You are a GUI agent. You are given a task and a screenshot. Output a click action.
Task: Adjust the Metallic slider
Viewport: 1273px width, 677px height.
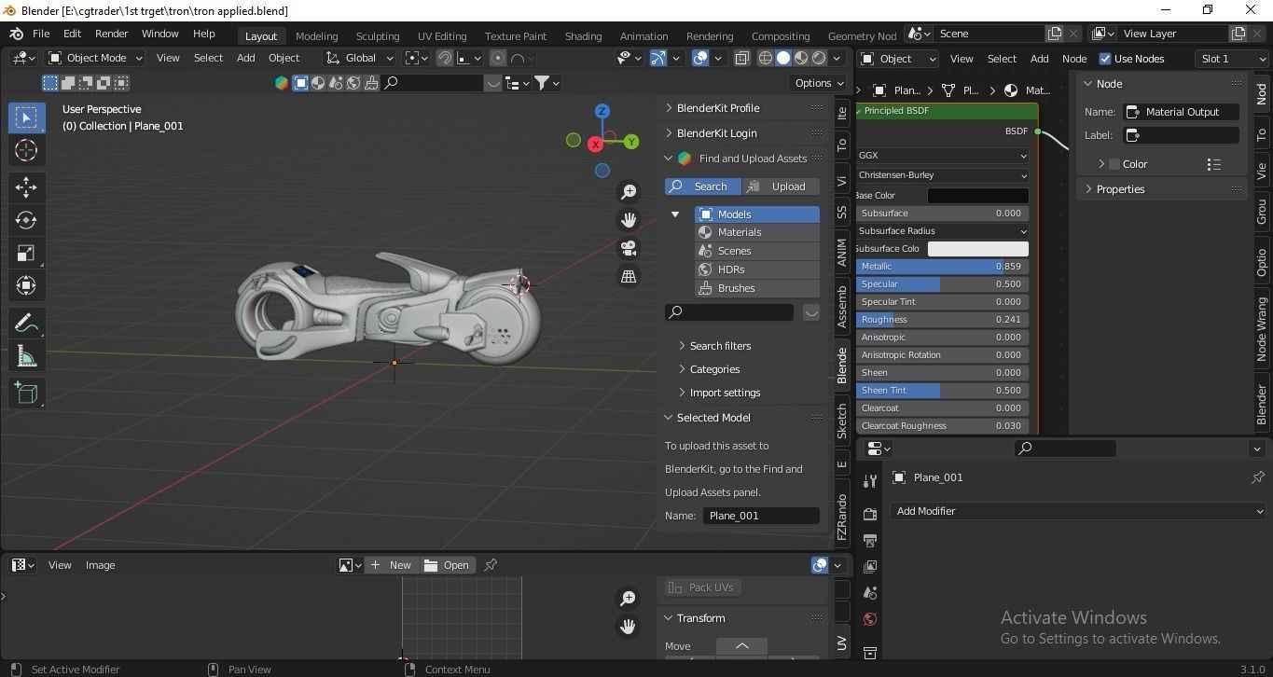(x=942, y=267)
